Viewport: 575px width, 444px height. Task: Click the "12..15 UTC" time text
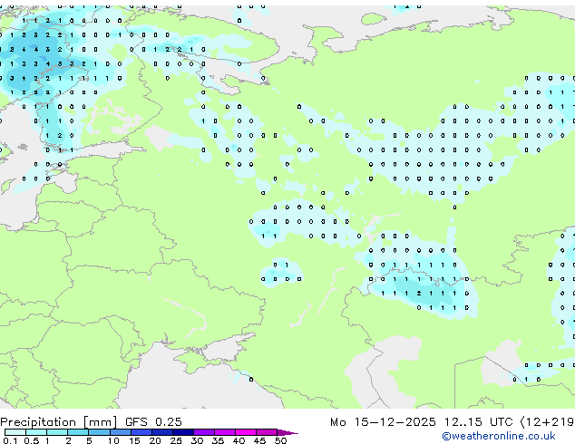[478, 422]
